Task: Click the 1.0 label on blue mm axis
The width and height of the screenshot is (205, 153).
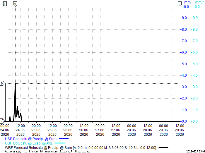Action: tap(184, 110)
